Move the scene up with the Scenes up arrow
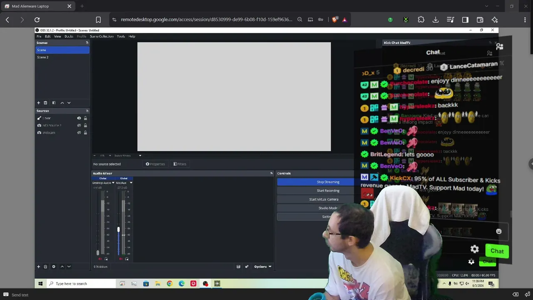The width and height of the screenshot is (533, 300). coord(62,103)
